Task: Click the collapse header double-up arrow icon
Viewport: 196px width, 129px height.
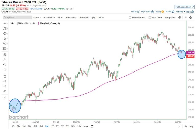Action: [186, 18]
